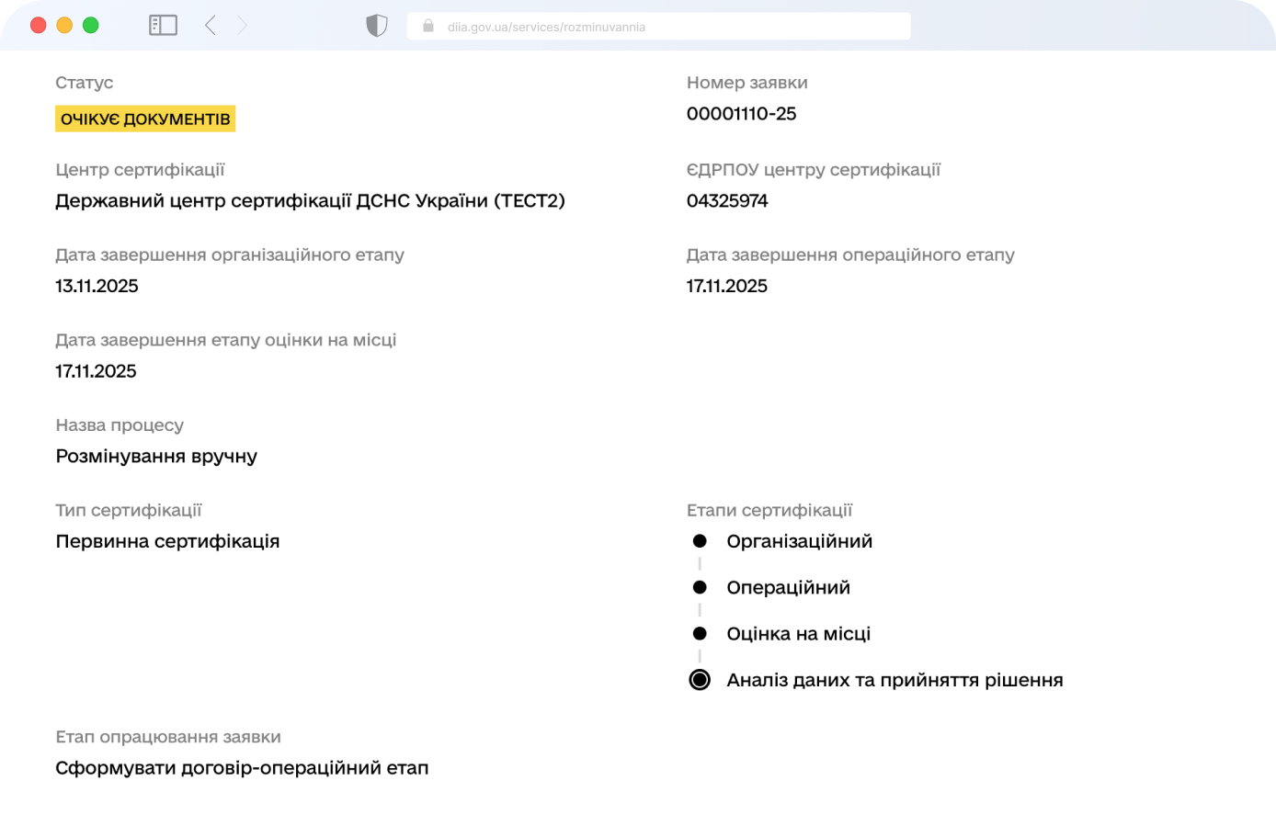Click the green window maximize button
1276x815 pixels.
[x=90, y=26]
